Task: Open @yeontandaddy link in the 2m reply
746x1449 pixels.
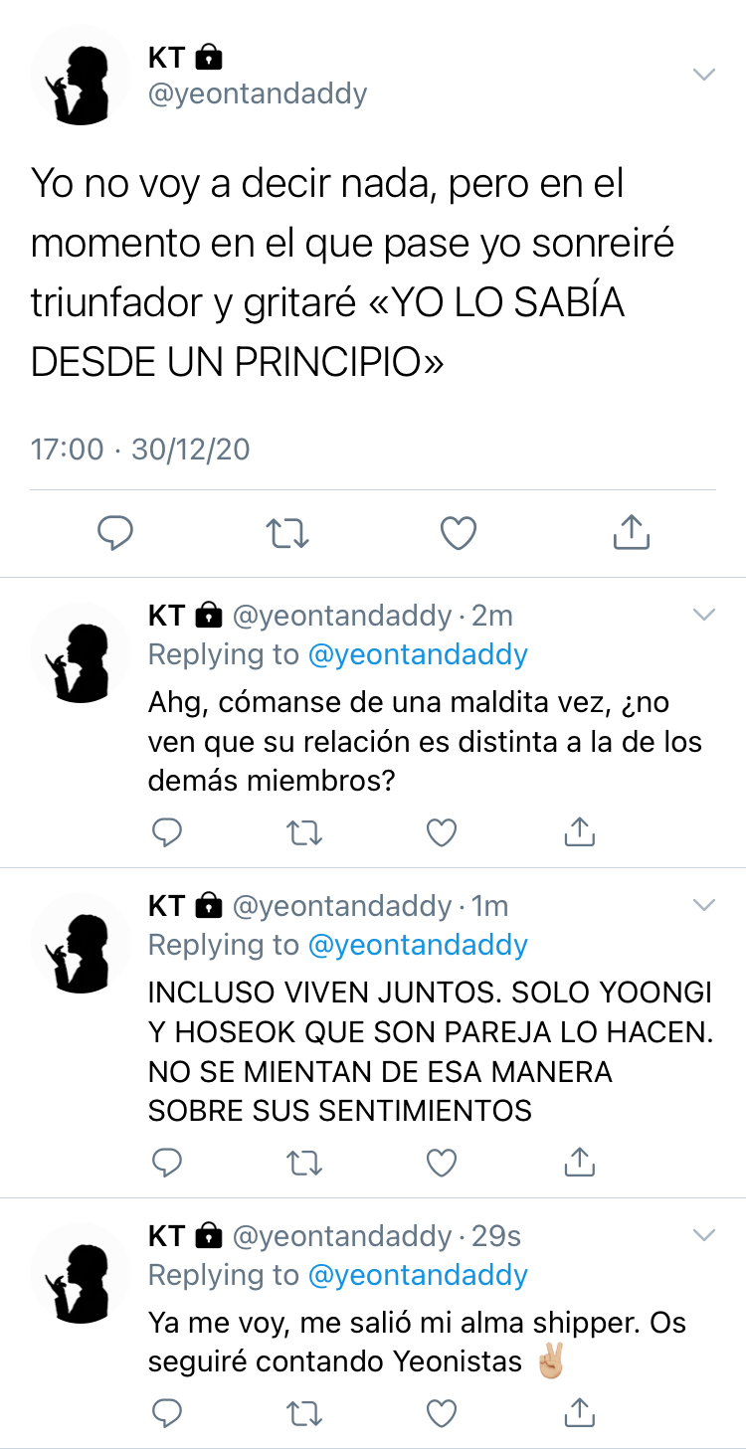Action: coord(418,654)
